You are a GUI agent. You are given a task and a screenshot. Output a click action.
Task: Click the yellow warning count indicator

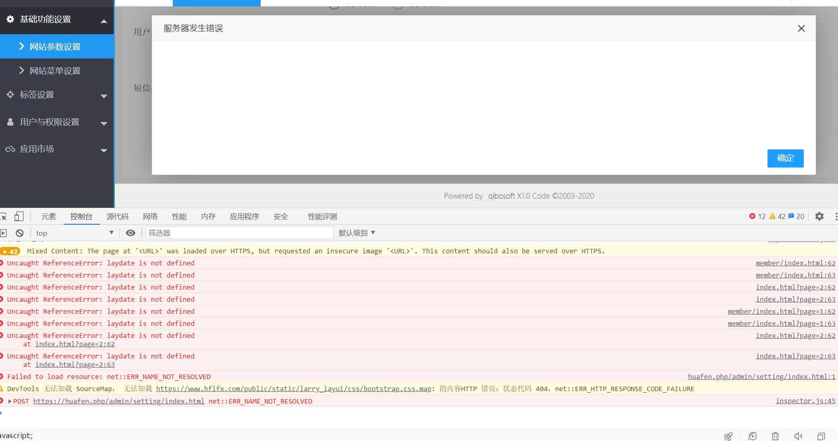[x=778, y=217]
